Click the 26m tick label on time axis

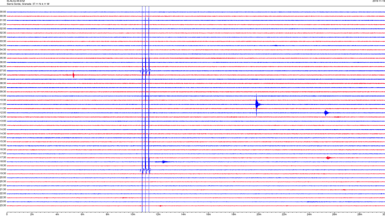click(334, 214)
